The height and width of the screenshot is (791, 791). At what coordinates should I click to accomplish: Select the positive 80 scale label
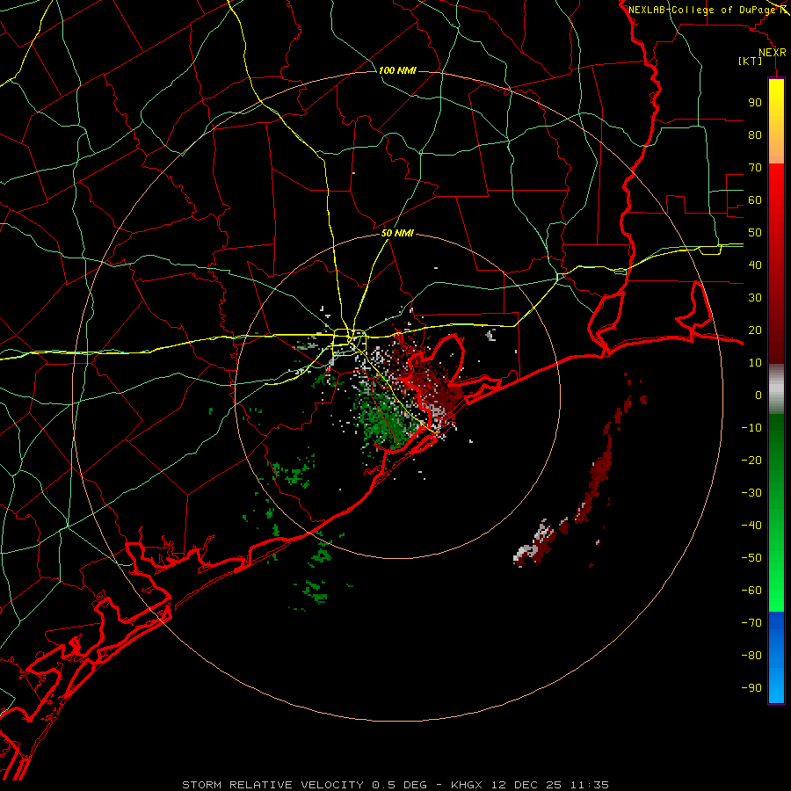[x=755, y=135]
